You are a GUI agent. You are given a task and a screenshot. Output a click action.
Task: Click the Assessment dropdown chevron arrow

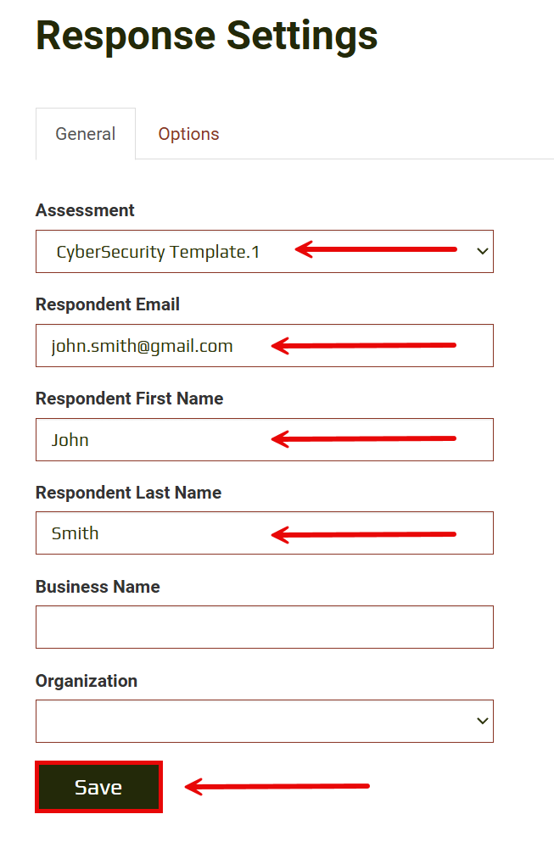[x=482, y=252]
